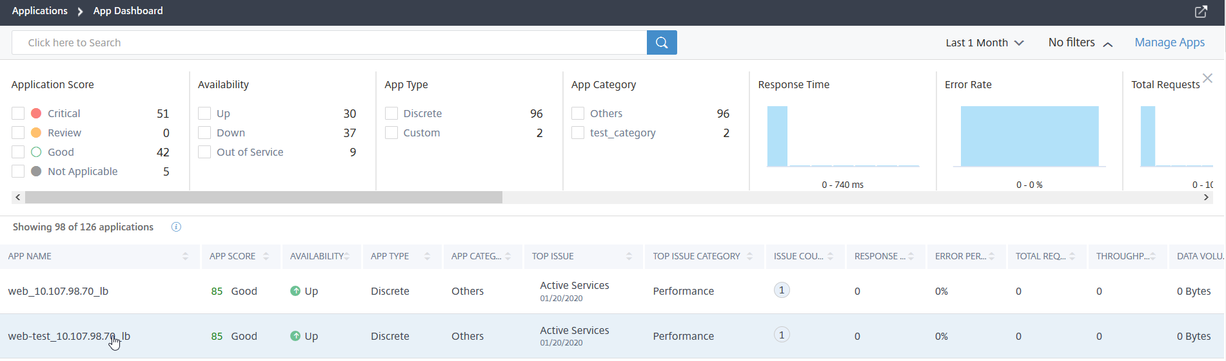Click 85 Good score of web-test row
The image size is (1226, 361).
pyautogui.click(x=233, y=336)
